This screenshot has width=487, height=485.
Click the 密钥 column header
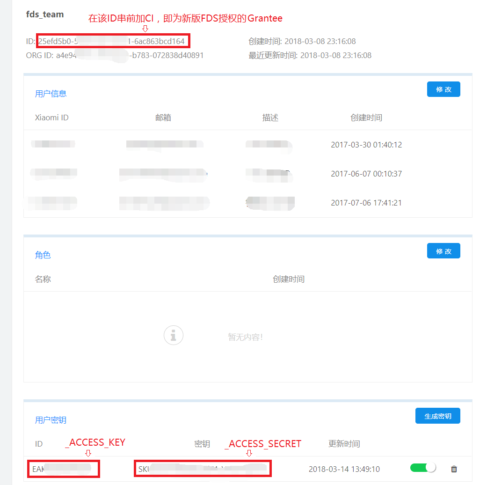(x=202, y=444)
